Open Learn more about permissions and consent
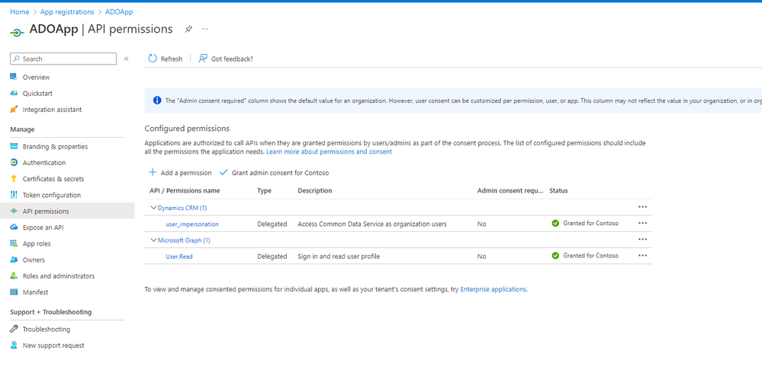Image resolution: width=762 pixels, height=369 pixels. (329, 151)
